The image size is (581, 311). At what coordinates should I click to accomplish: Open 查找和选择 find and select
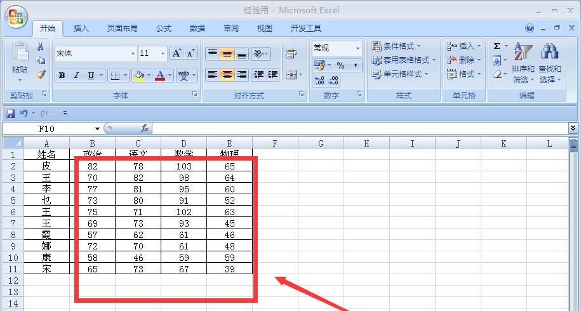point(549,63)
